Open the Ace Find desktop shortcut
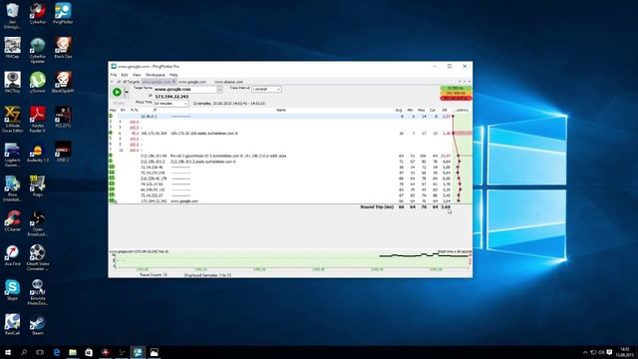The height and width of the screenshot is (359, 638). pos(12,255)
